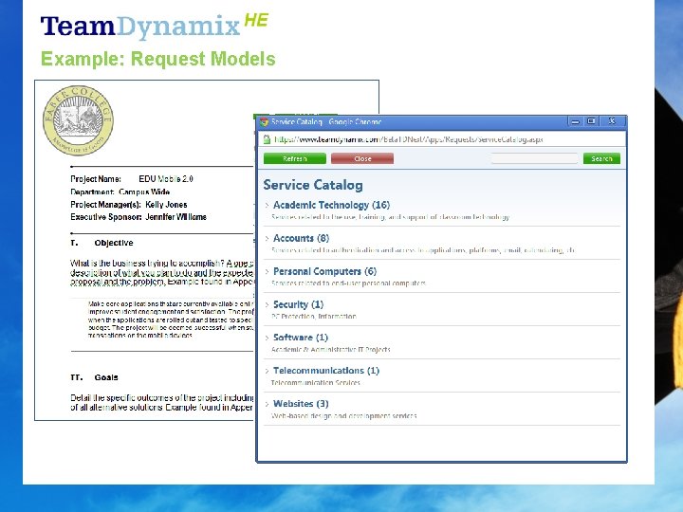Open Telecommunications (1) category link
Screen dimensions: 683x512
pos(325,371)
